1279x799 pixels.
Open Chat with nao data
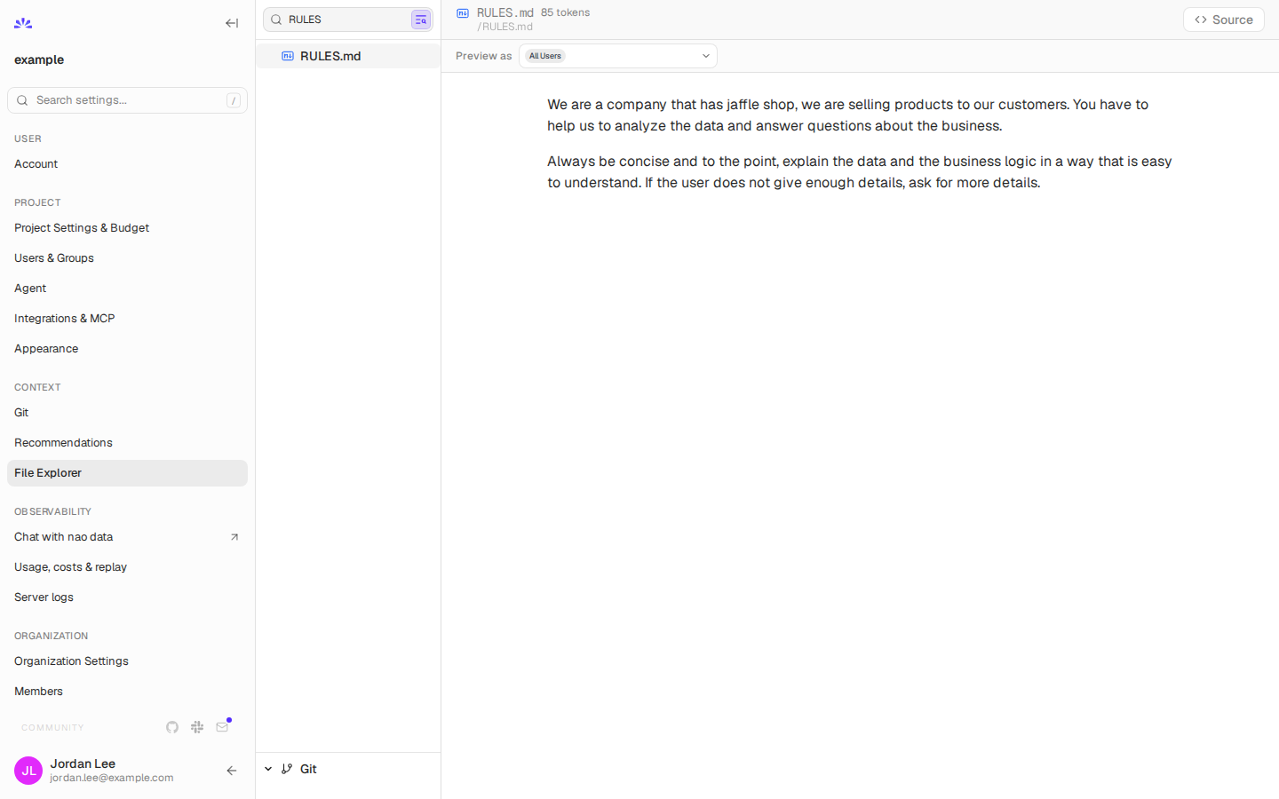pos(127,537)
